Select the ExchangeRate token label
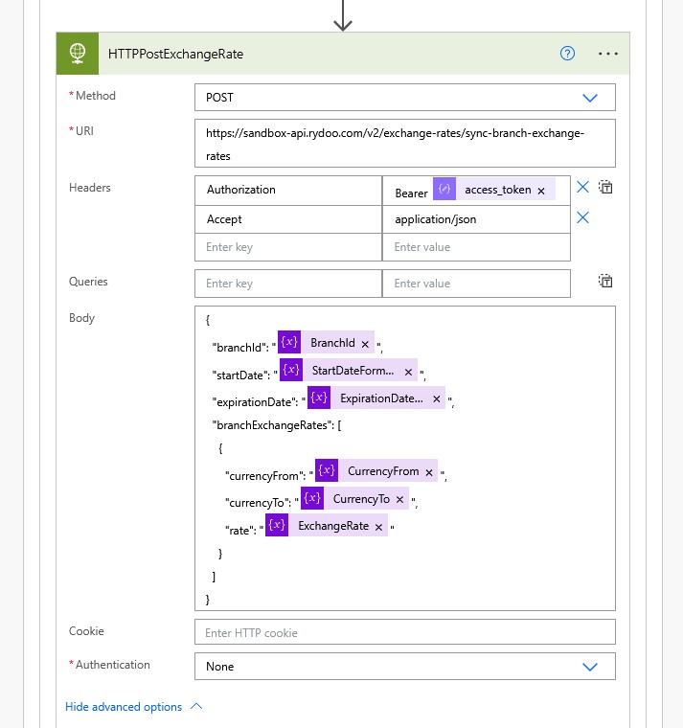Viewport: 683px width, 728px height. tap(333, 526)
